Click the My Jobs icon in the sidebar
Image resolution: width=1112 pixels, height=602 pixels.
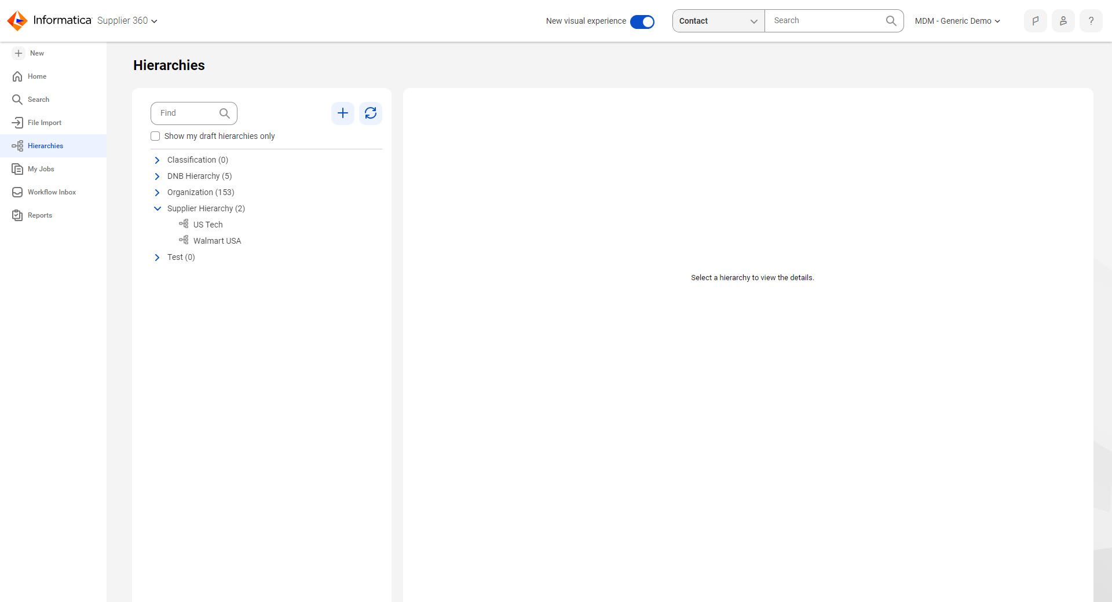(17, 169)
